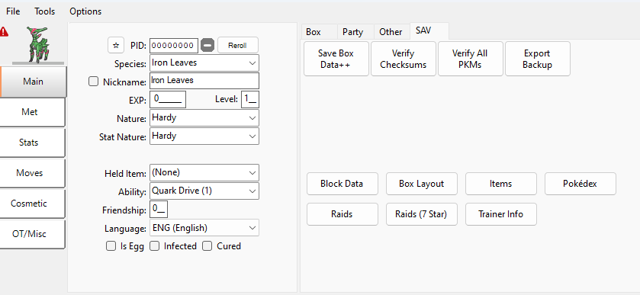Open the Held Item dropdown
Viewport: 640px width, 295px height.
[x=204, y=172]
